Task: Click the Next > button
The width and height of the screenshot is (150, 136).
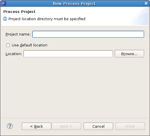Action: [66, 126]
